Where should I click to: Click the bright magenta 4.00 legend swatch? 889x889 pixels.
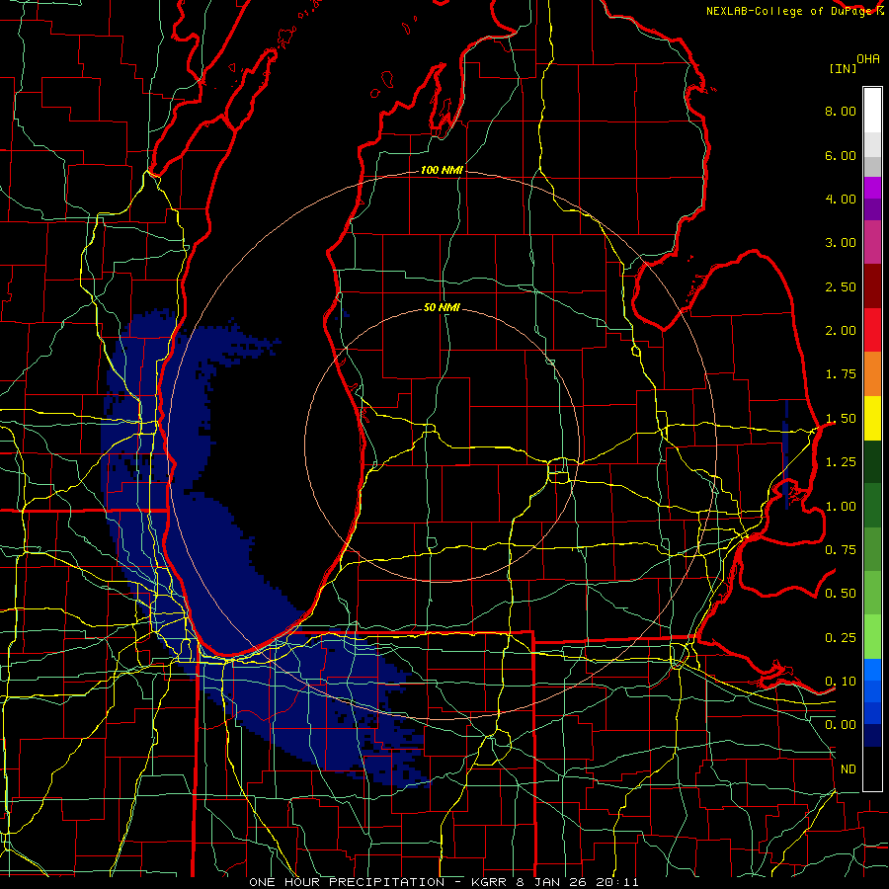pos(872,187)
